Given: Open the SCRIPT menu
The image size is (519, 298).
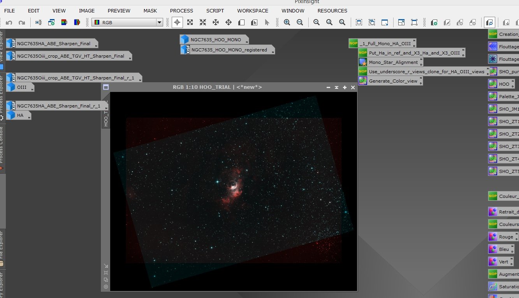Looking at the screenshot, I should pyautogui.click(x=215, y=11).
